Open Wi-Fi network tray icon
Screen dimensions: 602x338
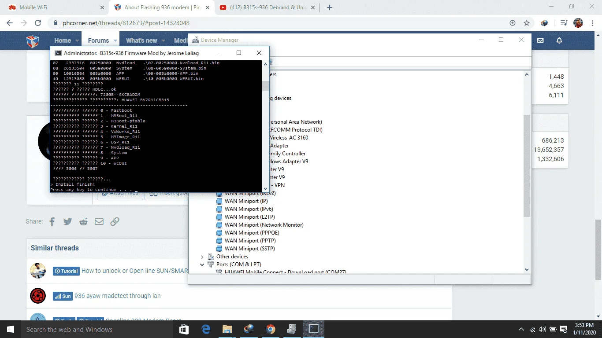pyautogui.click(x=532, y=329)
